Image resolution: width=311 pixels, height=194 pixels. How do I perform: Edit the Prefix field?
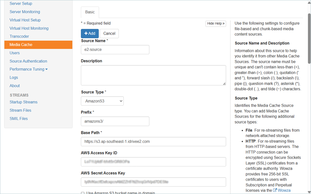[115, 121]
